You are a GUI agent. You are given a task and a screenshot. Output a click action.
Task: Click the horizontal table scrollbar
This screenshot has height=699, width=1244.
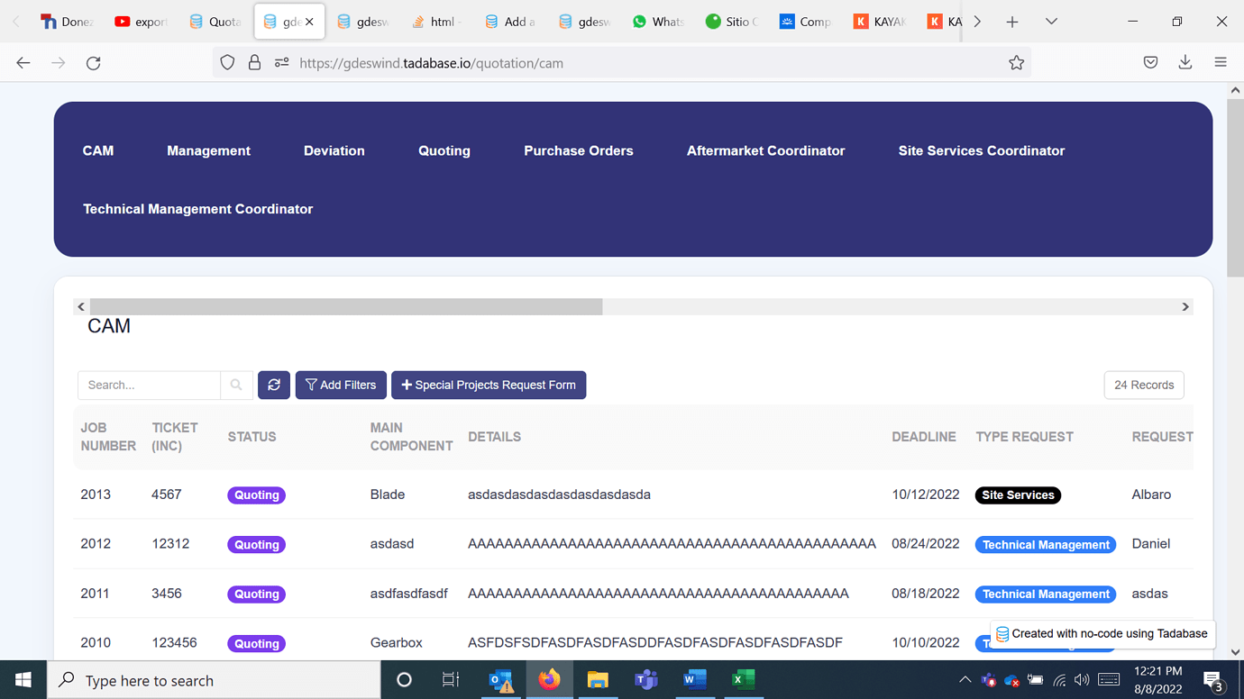click(346, 307)
